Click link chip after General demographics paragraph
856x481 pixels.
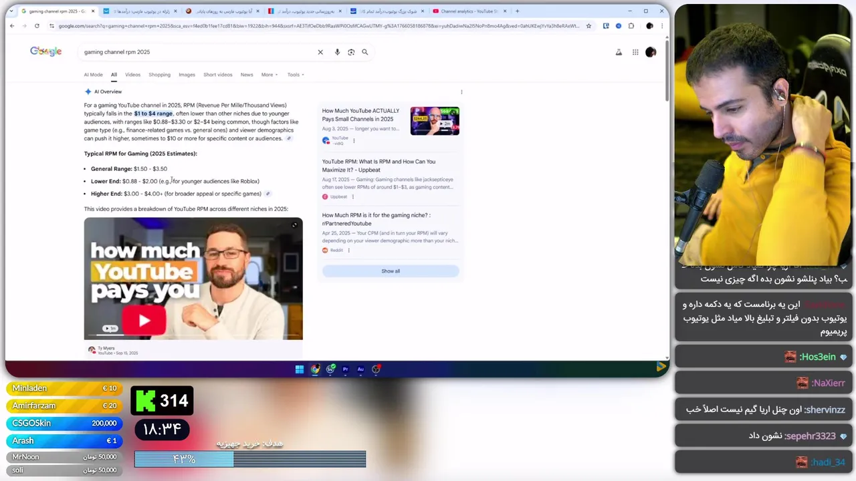(289, 138)
